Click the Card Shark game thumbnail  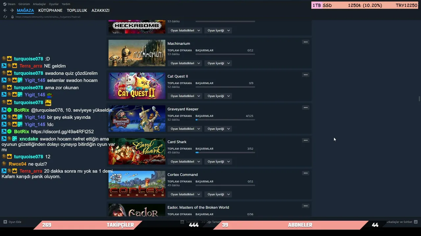(x=137, y=151)
